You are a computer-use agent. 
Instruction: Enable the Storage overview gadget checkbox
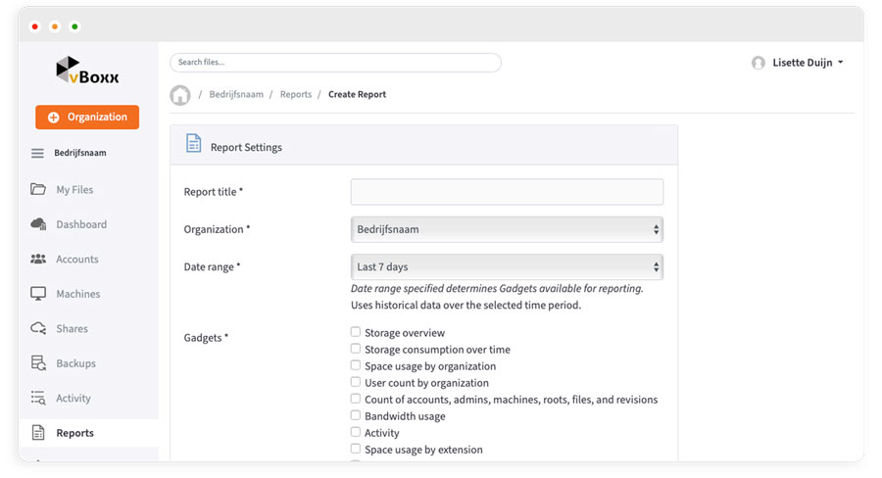point(356,332)
